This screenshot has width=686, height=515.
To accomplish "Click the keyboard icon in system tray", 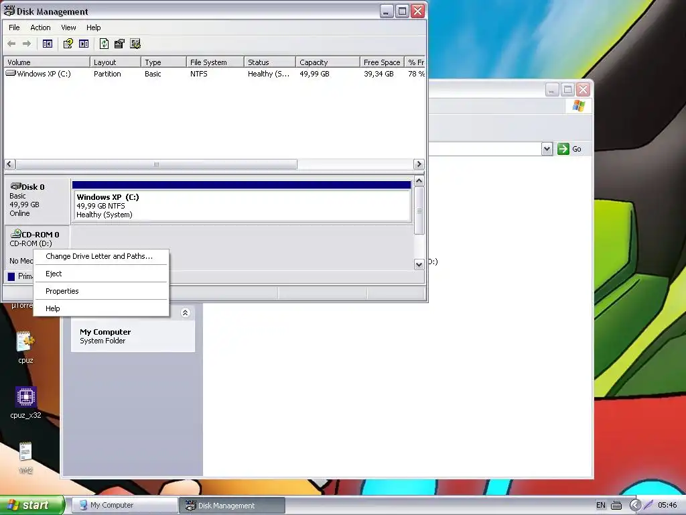I will [x=616, y=506].
